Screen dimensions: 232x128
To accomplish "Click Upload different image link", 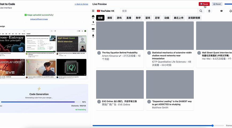I will (39, 19).
